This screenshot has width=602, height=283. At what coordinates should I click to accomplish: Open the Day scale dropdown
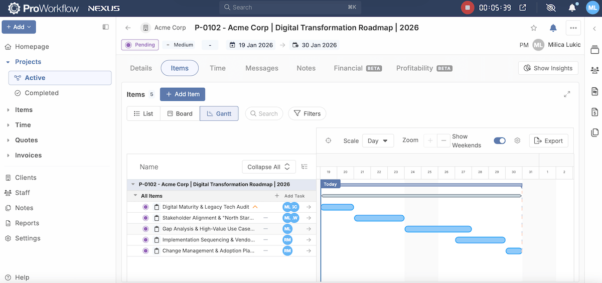pyautogui.click(x=378, y=141)
